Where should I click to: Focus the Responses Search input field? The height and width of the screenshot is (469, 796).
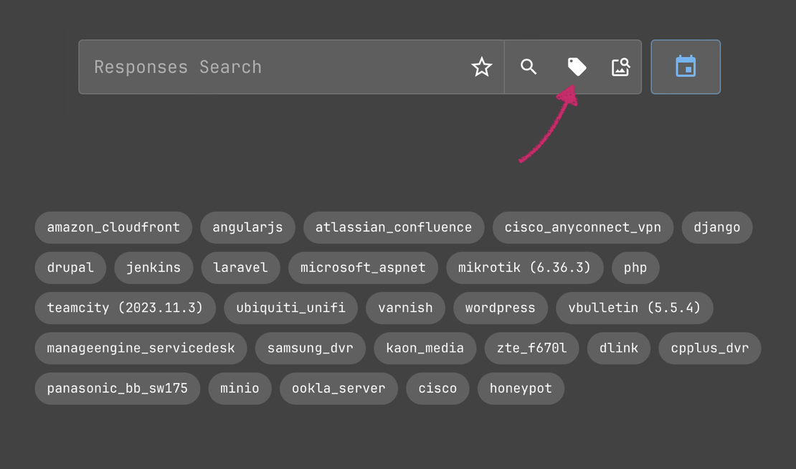click(273, 67)
